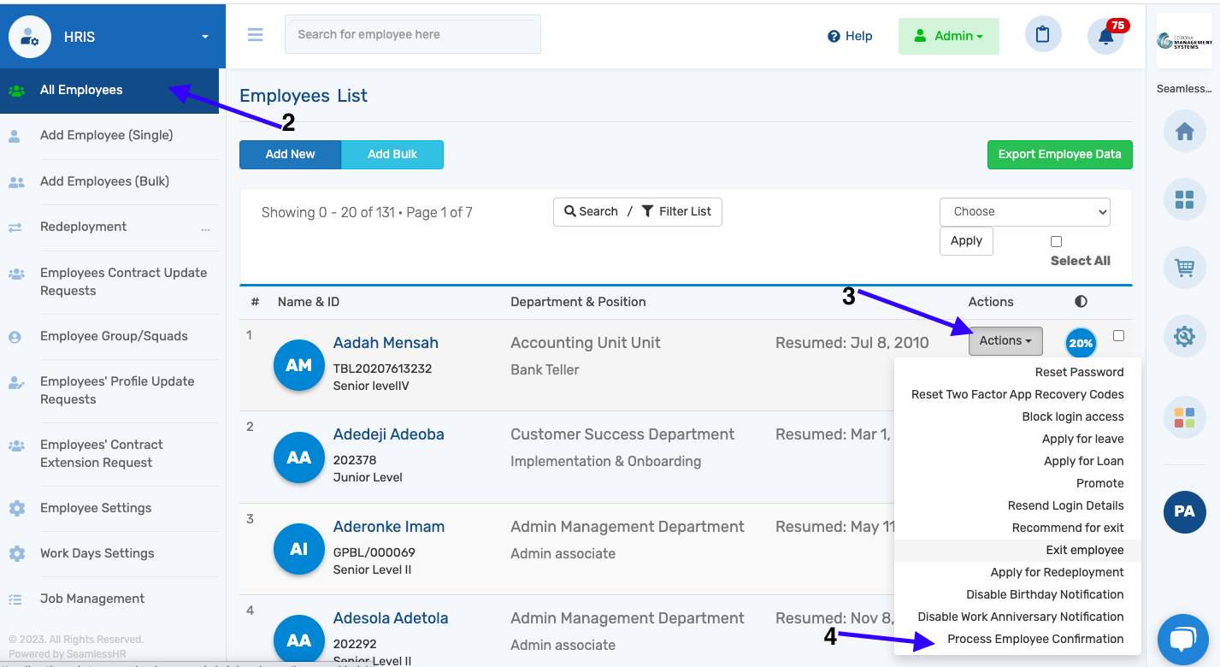This screenshot has height=667, width=1220.
Task: Check the box on Aadah Mensah's row
Action: (1118, 336)
